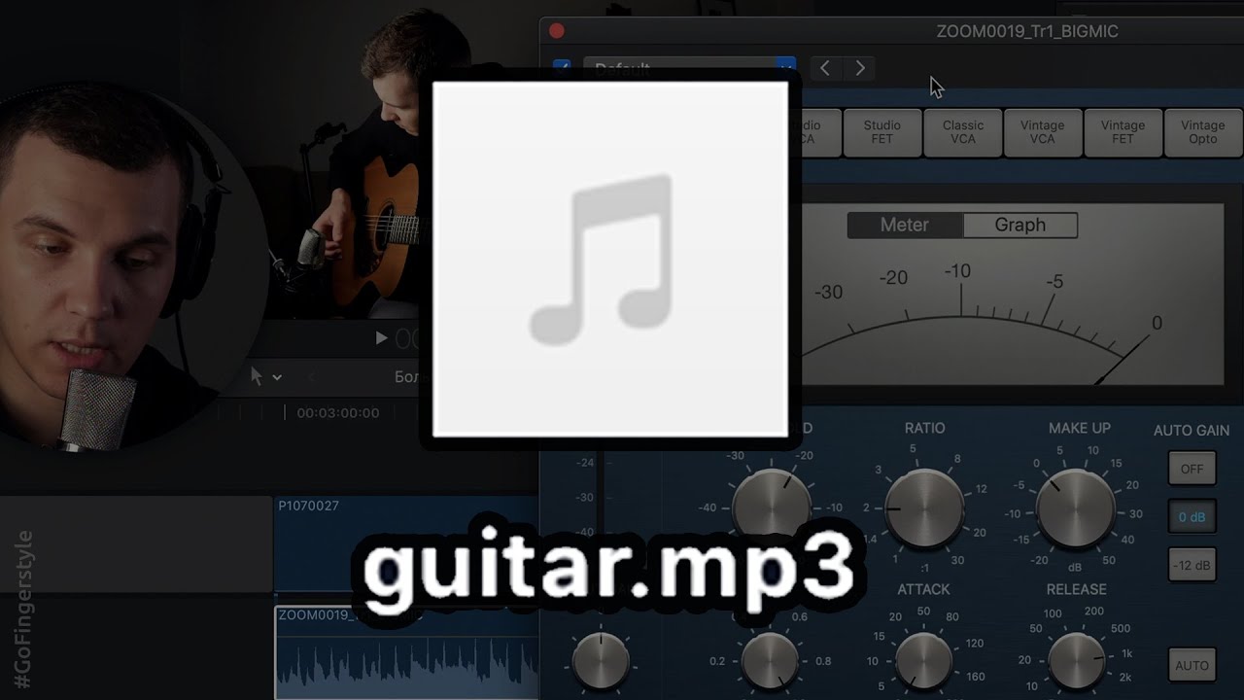
Task: Load the next preset with right arrow
Action: [860, 68]
